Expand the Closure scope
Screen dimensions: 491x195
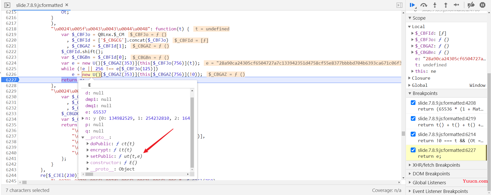(x=409, y=78)
